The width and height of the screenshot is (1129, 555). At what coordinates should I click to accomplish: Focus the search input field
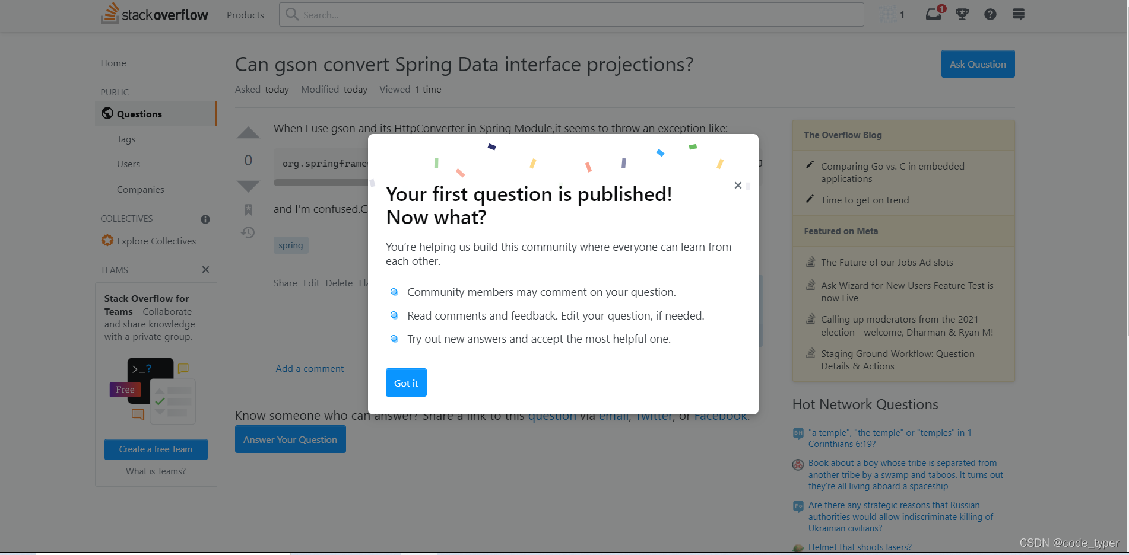pyautogui.click(x=570, y=15)
